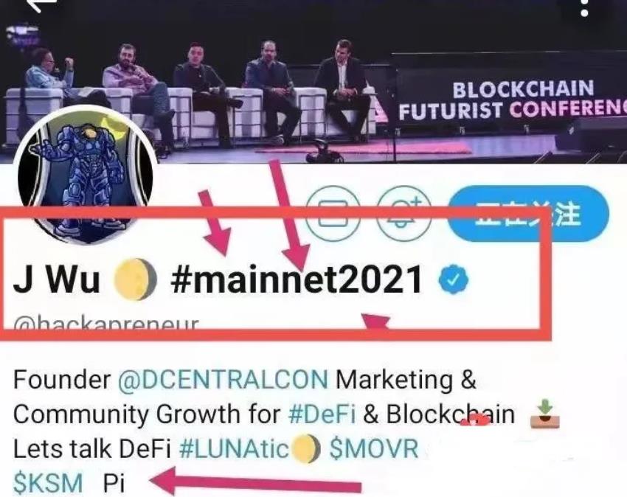Viewport: 627px width, 497px height.
Task: Open the robot profile avatar picture
Action: (x=85, y=175)
